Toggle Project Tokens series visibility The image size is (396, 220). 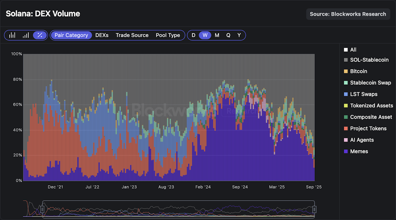tap(368, 128)
